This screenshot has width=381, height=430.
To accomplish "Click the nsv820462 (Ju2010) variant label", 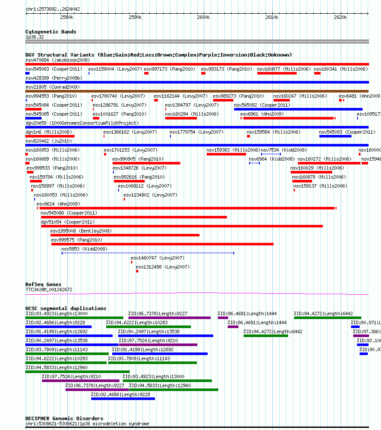I will click(x=49, y=141).
